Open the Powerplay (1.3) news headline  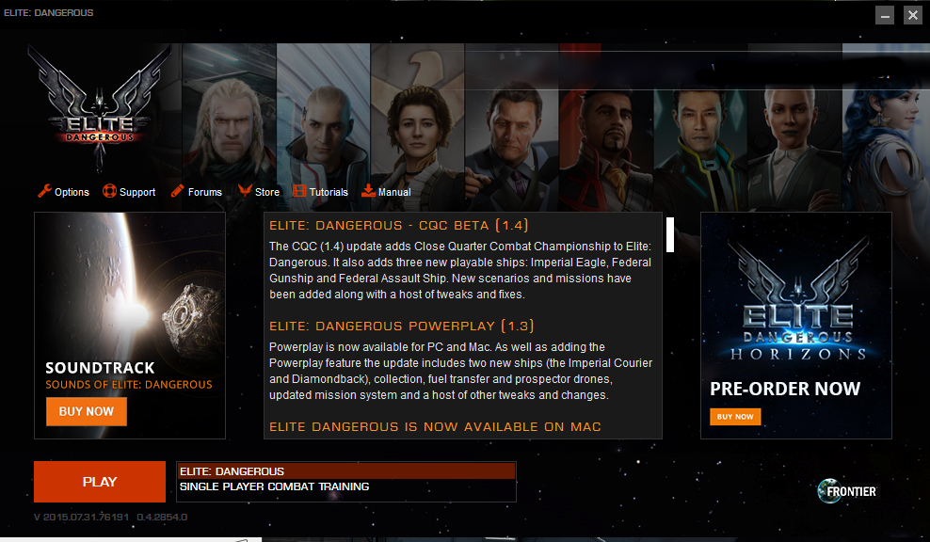402,327
